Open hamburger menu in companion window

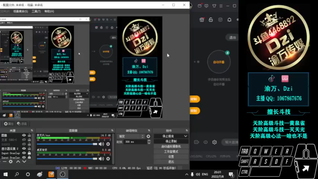click(x=221, y=6)
